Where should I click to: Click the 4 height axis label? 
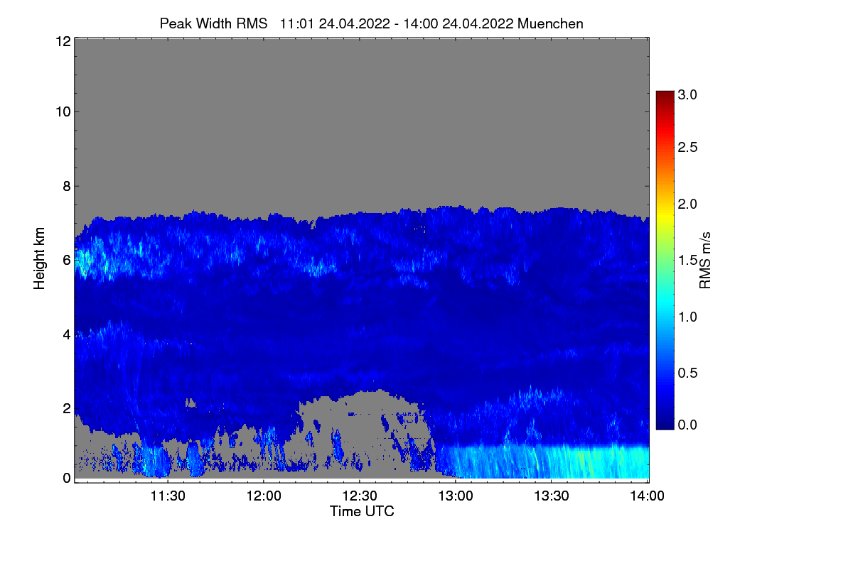point(66,334)
